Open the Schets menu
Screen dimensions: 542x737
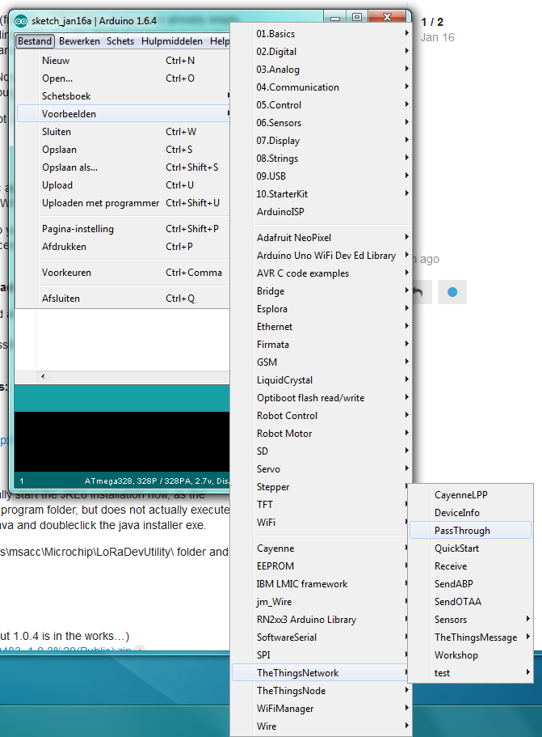[x=120, y=41]
